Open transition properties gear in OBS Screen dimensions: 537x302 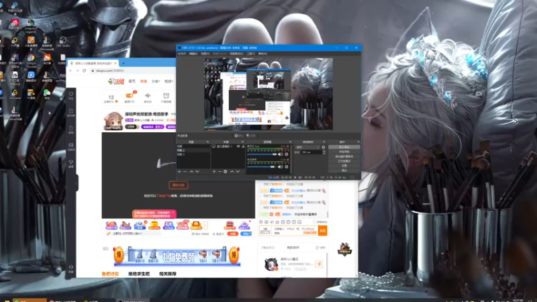pos(324,147)
